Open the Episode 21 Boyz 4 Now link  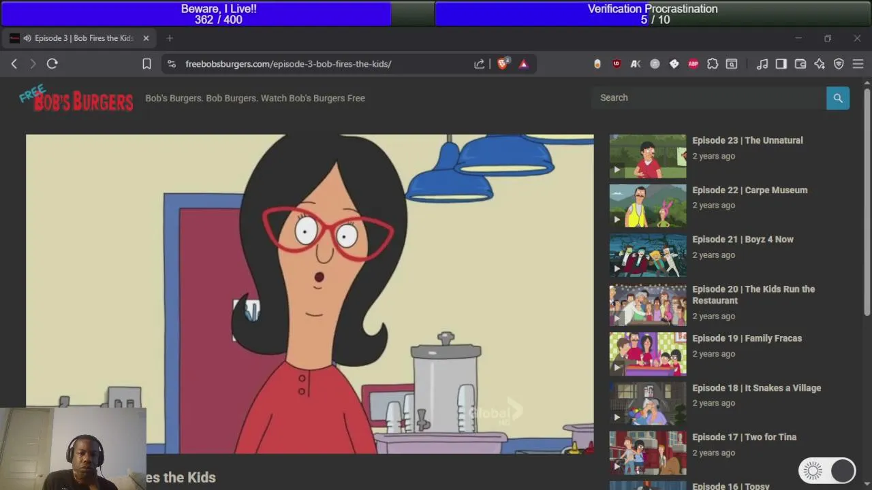(x=743, y=240)
